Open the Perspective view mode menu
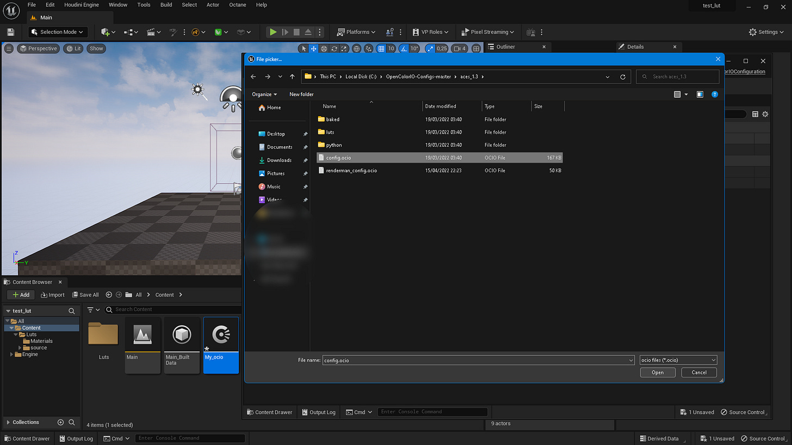The image size is (792, 445). pyautogui.click(x=38, y=48)
